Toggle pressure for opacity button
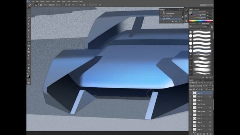This screenshot has width=240, height=135. tap(69, 5)
